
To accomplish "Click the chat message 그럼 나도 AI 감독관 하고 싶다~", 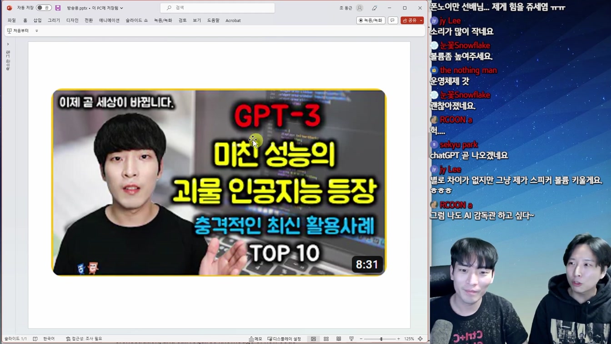I will pos(482,216).
